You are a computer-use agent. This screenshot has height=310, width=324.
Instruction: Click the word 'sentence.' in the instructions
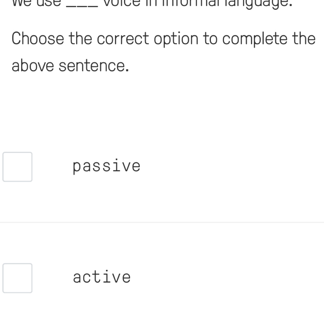[x=94, y=66]
